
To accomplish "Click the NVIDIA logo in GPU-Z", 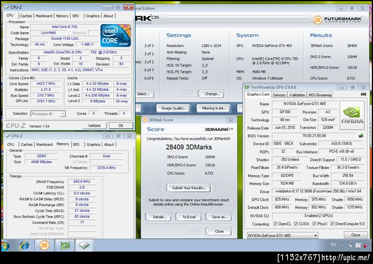I will [x=352, y=116].
